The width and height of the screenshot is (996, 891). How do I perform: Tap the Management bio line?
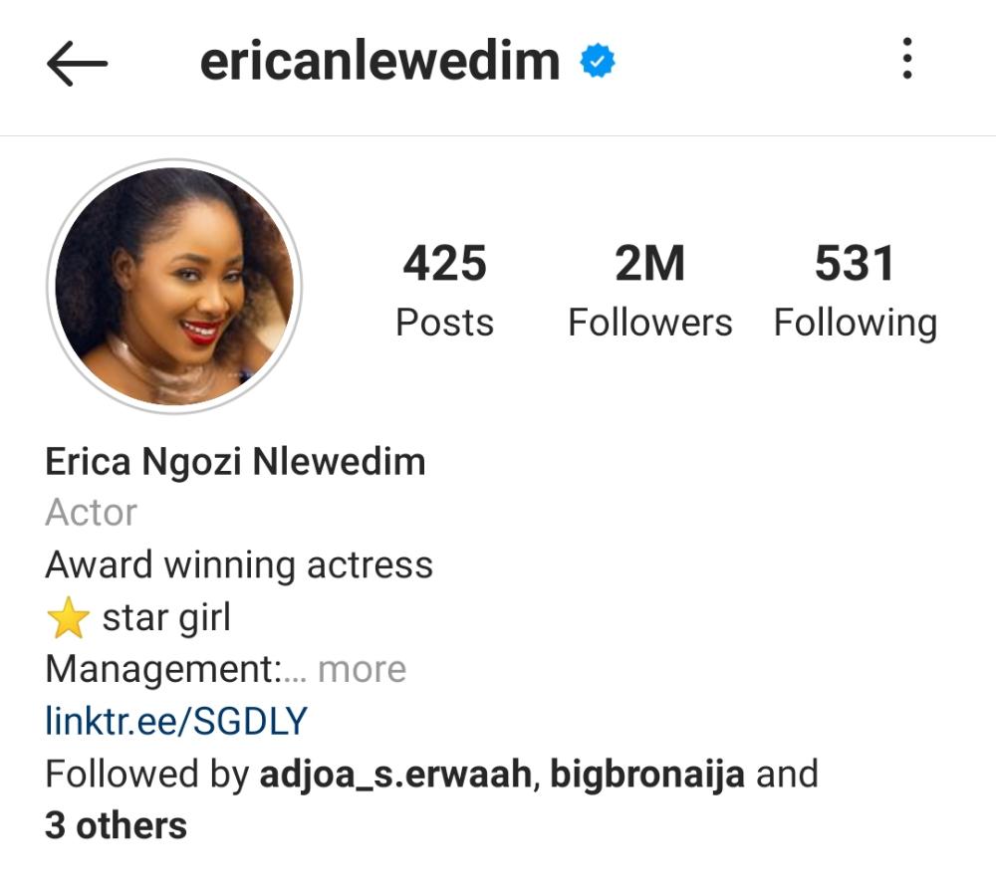coord(176,669)
